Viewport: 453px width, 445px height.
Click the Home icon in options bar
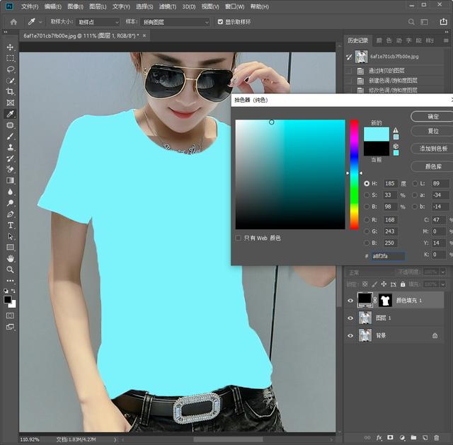pyautogui.click(x=13, y=22)
